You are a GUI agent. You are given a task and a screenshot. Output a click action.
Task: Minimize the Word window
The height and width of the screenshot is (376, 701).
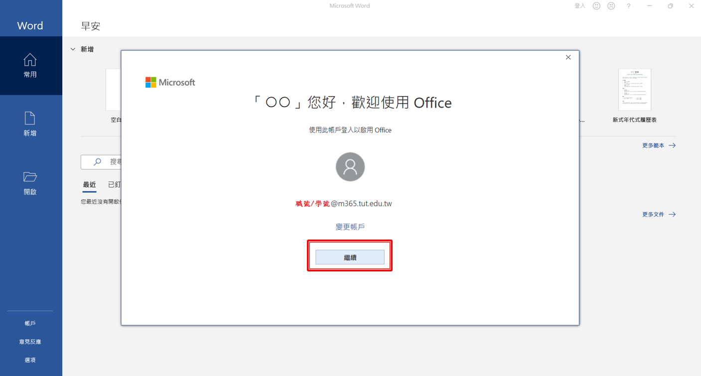(x=650, y=6)
